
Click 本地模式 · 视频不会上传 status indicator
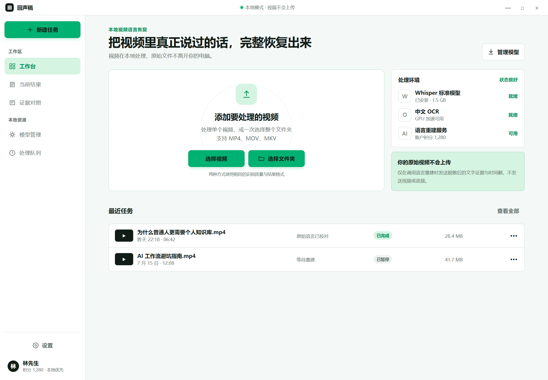(267, 8)
